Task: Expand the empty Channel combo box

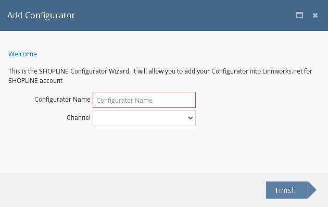Action: 144,118
